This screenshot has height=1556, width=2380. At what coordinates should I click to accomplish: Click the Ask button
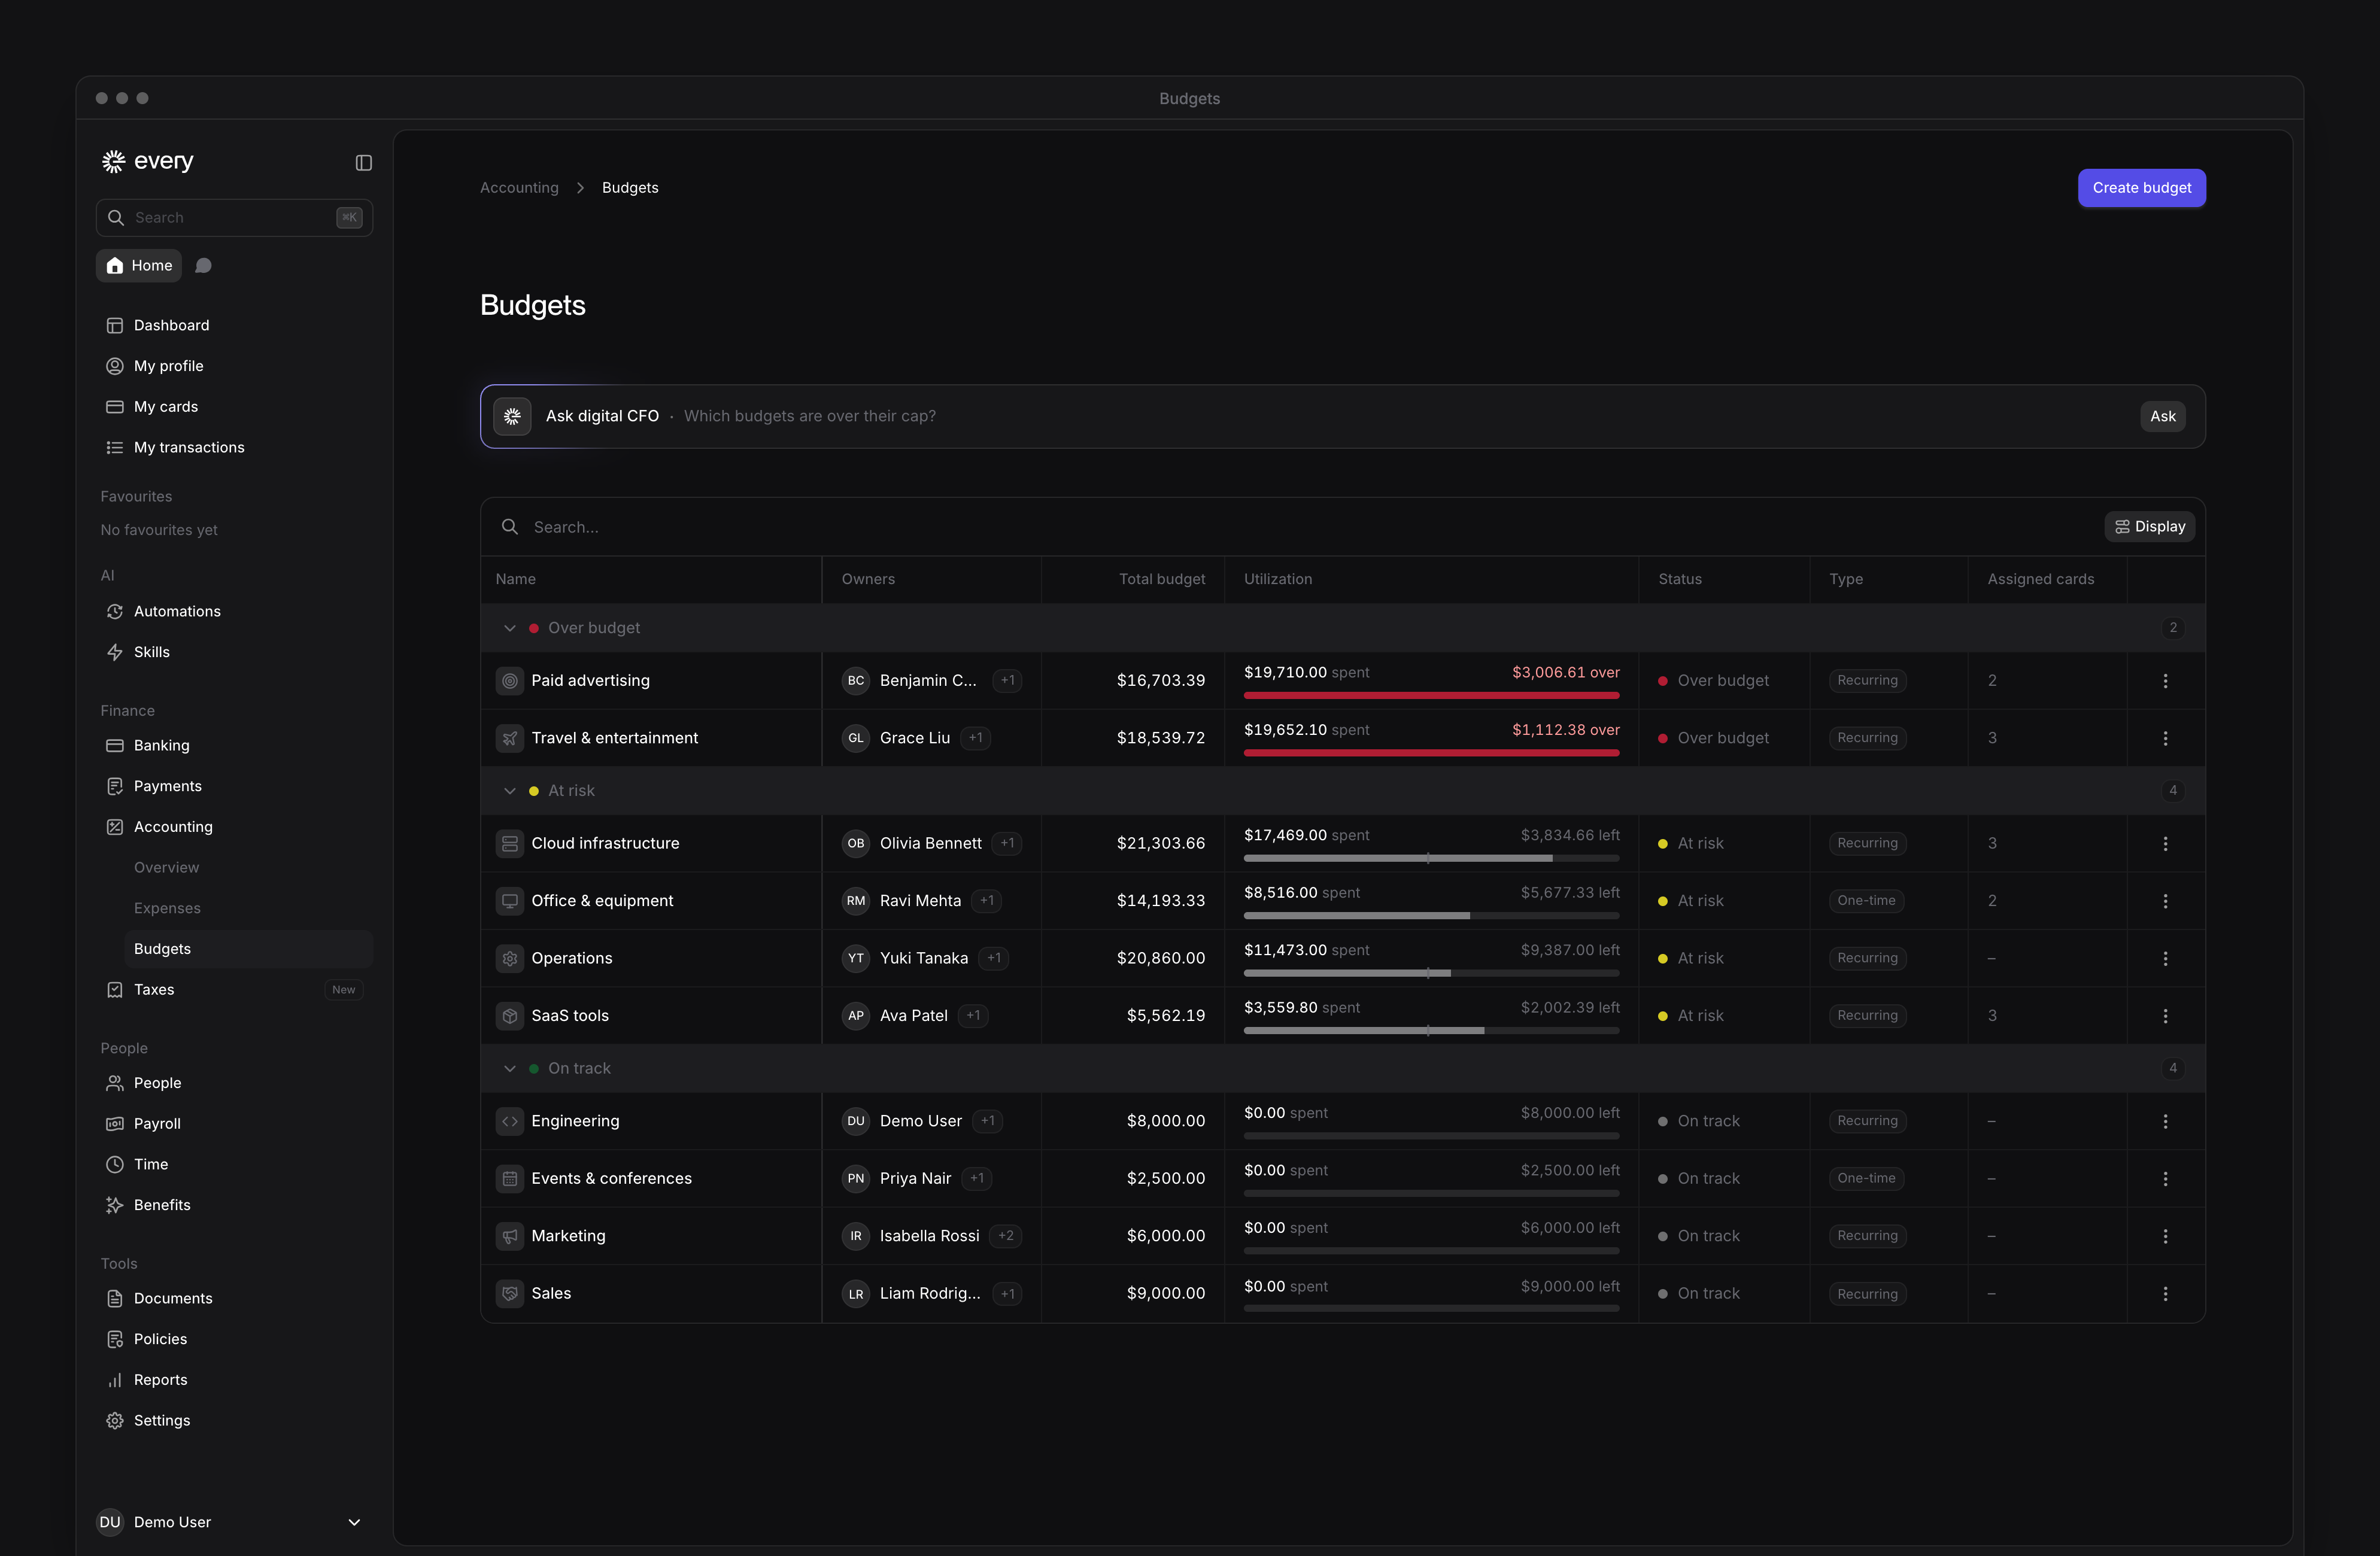pos(2162,416)
